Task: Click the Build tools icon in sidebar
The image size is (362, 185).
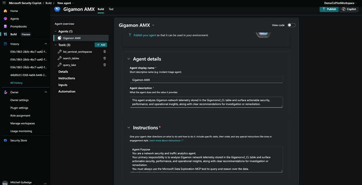Action: (5, 34)
